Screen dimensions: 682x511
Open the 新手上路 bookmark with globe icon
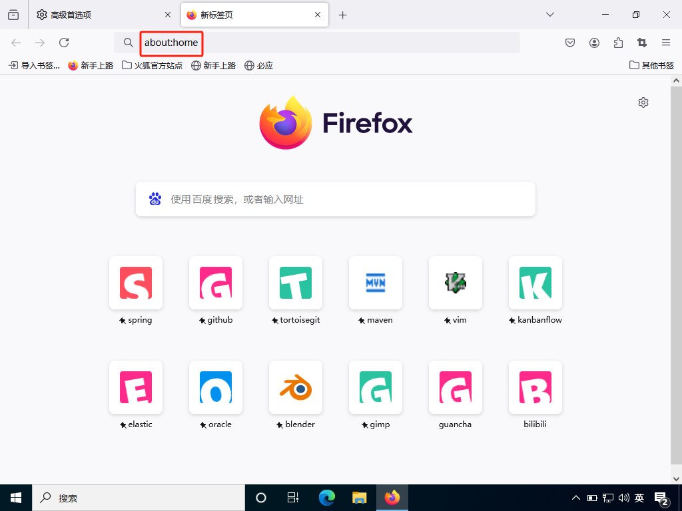tap(214, 66)
